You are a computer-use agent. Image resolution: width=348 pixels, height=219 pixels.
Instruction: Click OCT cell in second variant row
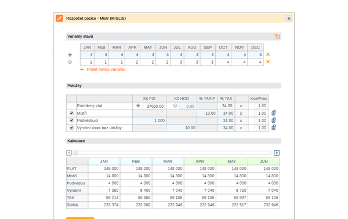pyautogui.click(x=223, y=62)
